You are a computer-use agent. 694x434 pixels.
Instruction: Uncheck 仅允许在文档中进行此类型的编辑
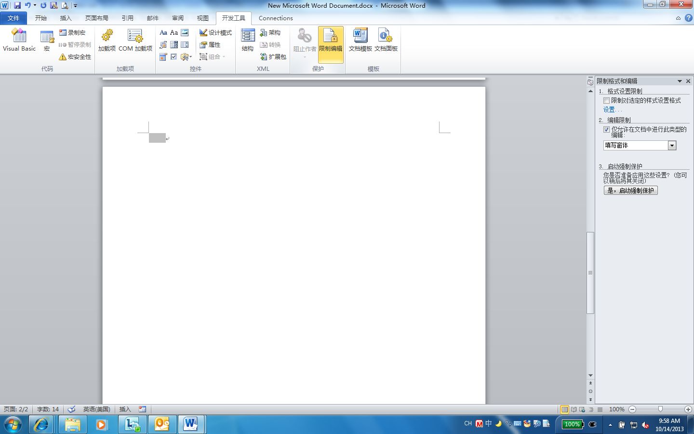(x=607, y=129)
